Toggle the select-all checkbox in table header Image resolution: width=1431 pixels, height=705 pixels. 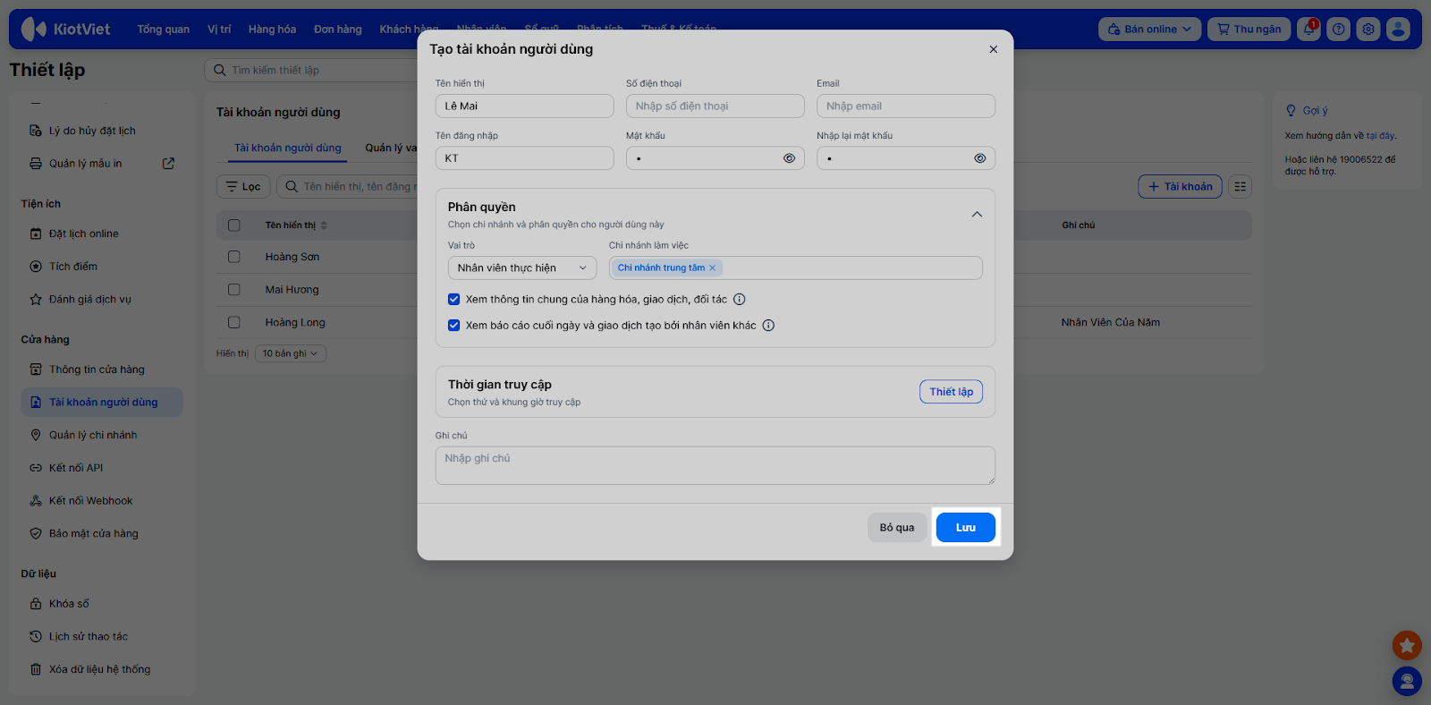(x=234, y=225)
